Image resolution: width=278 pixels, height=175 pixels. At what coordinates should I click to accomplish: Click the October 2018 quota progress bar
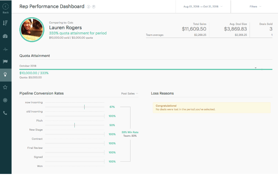(x=146, y=69)
